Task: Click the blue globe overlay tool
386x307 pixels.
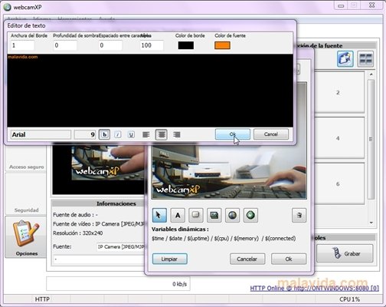Action: click(x=232, y=215)
